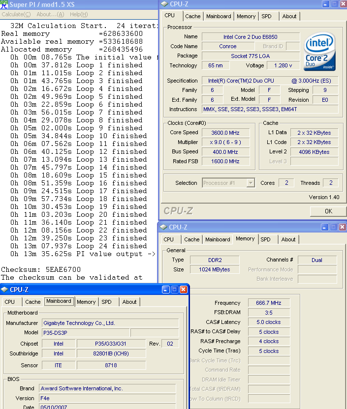The height and width of the screenshot is (409, 347).
Task: Select the active Memory tab in Memory window
Action: 245,239
